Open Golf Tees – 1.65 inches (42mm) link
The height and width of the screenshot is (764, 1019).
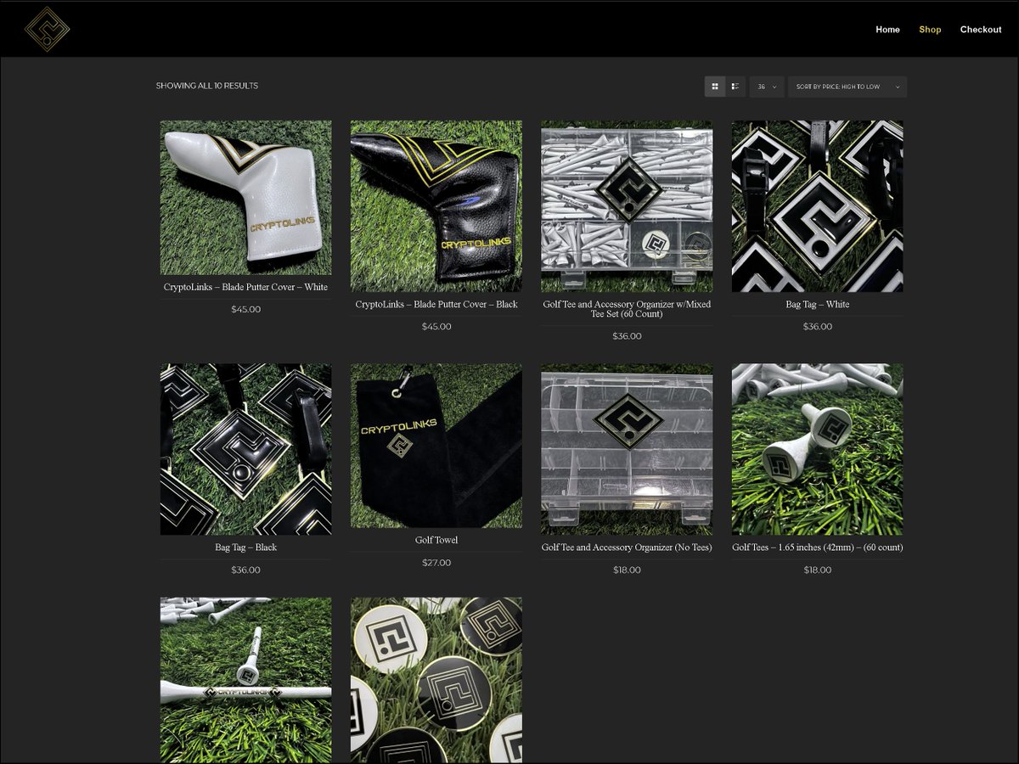tap(817, 548)
